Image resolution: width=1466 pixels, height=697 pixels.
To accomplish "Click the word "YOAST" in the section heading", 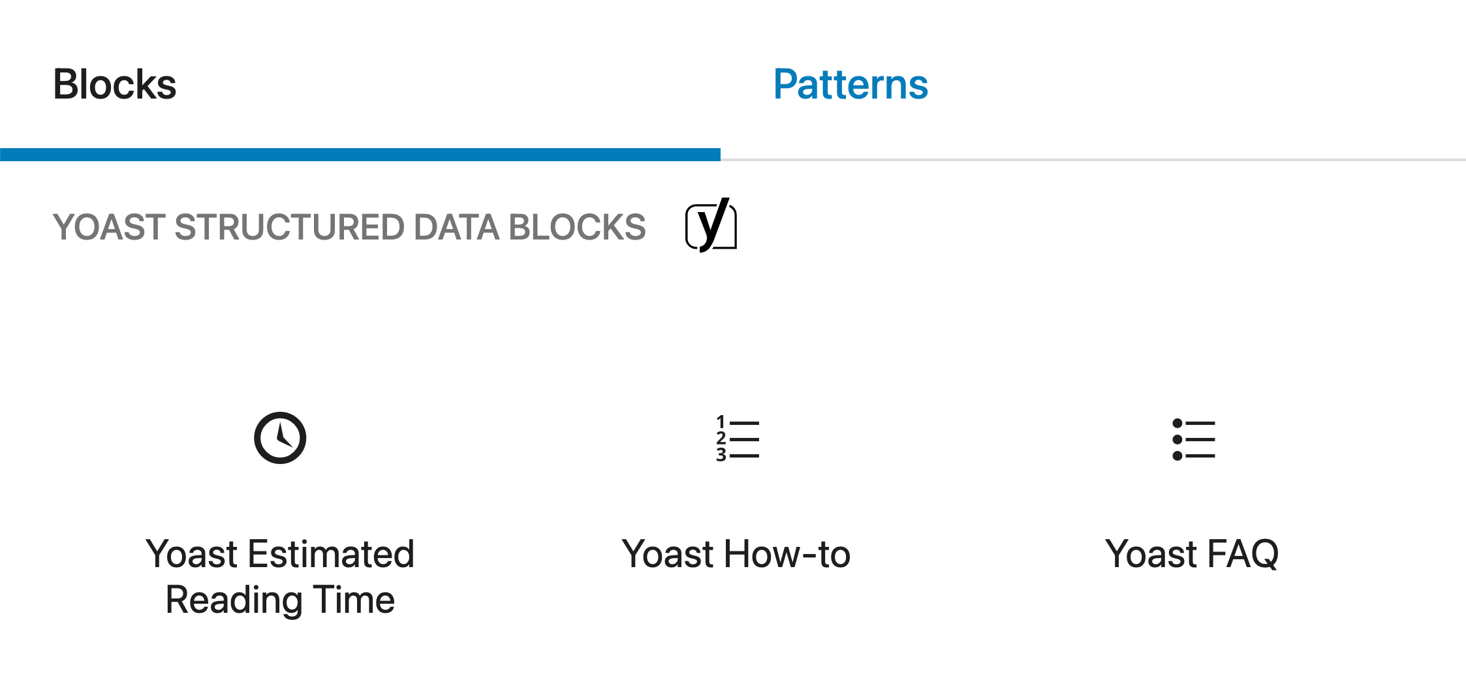I will pos(109,227).
